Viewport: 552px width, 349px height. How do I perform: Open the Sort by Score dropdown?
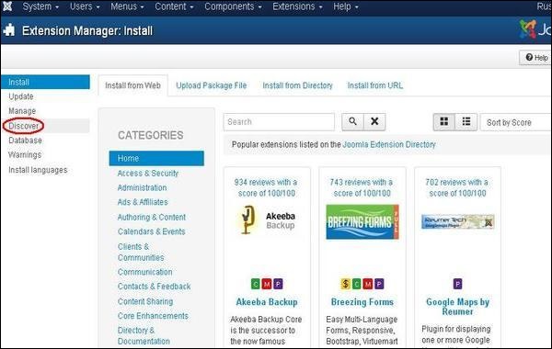click(516, 122)
